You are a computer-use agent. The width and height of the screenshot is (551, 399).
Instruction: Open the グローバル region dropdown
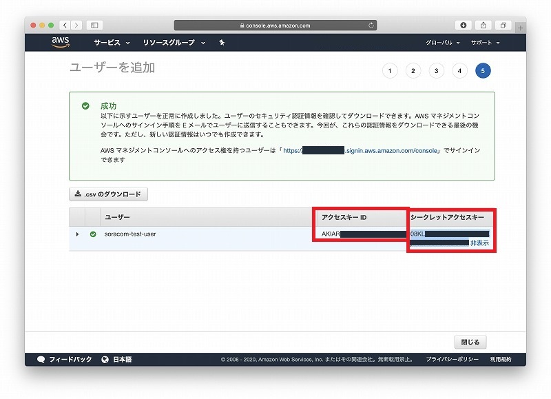point(442,43)
